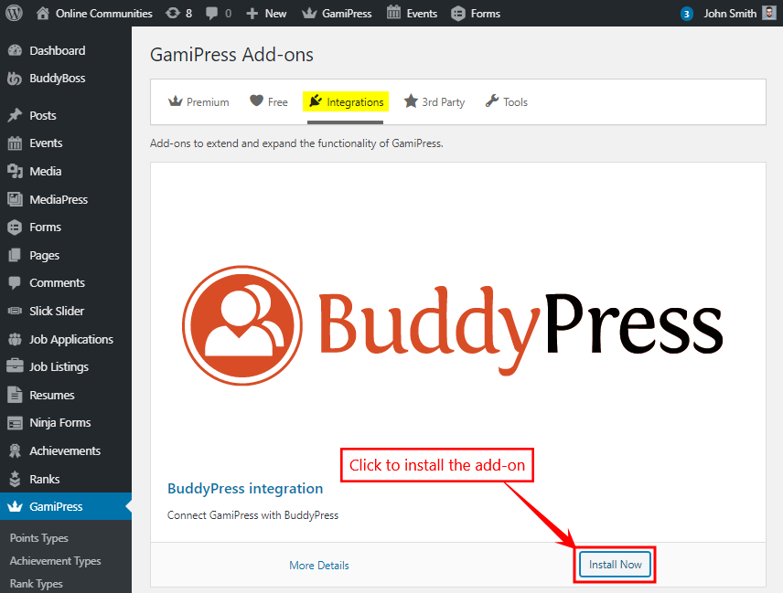Open Events calendar icon in admin bar
The image size is (783, 593).
(393, 13)
